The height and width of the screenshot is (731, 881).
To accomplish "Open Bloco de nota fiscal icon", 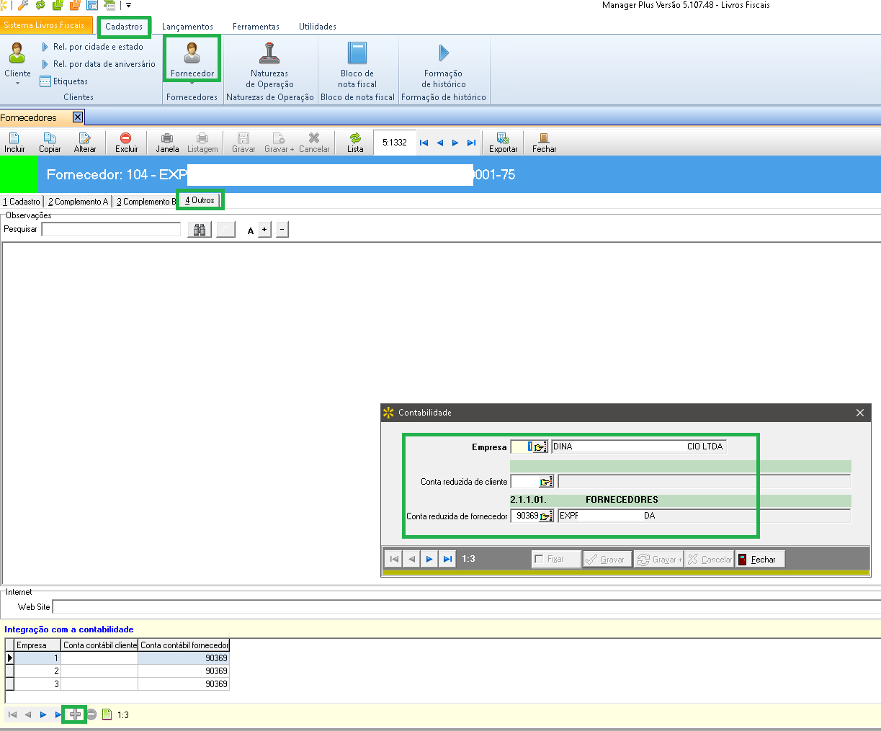I will coord(357,54).
